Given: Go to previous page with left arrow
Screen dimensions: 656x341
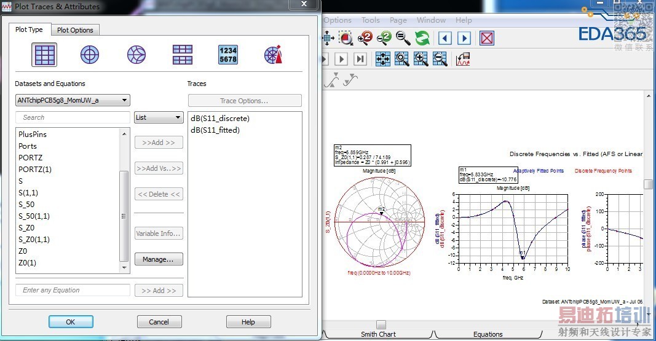Looking at the screenshot, I should pos(445,38).
